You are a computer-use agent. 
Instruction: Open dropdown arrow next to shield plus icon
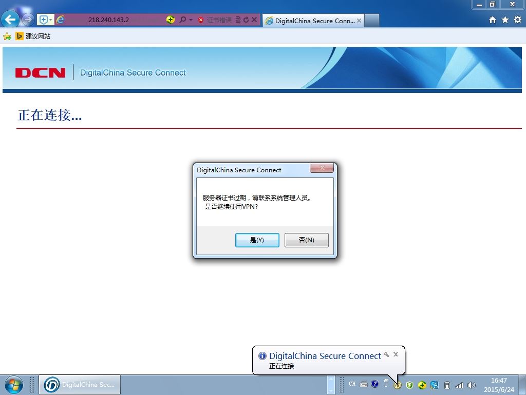(51, 20)
